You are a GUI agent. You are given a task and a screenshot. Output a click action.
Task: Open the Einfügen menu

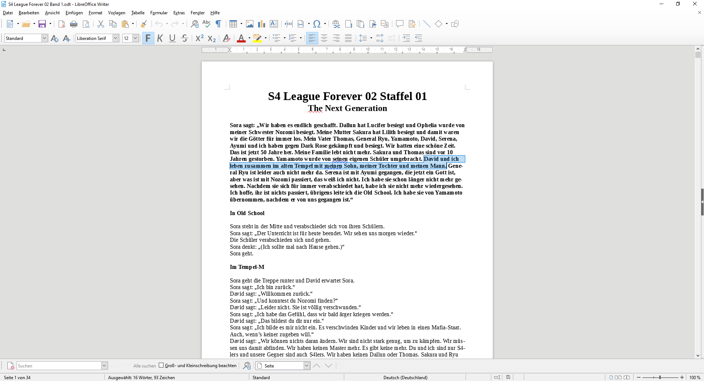tap(74, 13)
